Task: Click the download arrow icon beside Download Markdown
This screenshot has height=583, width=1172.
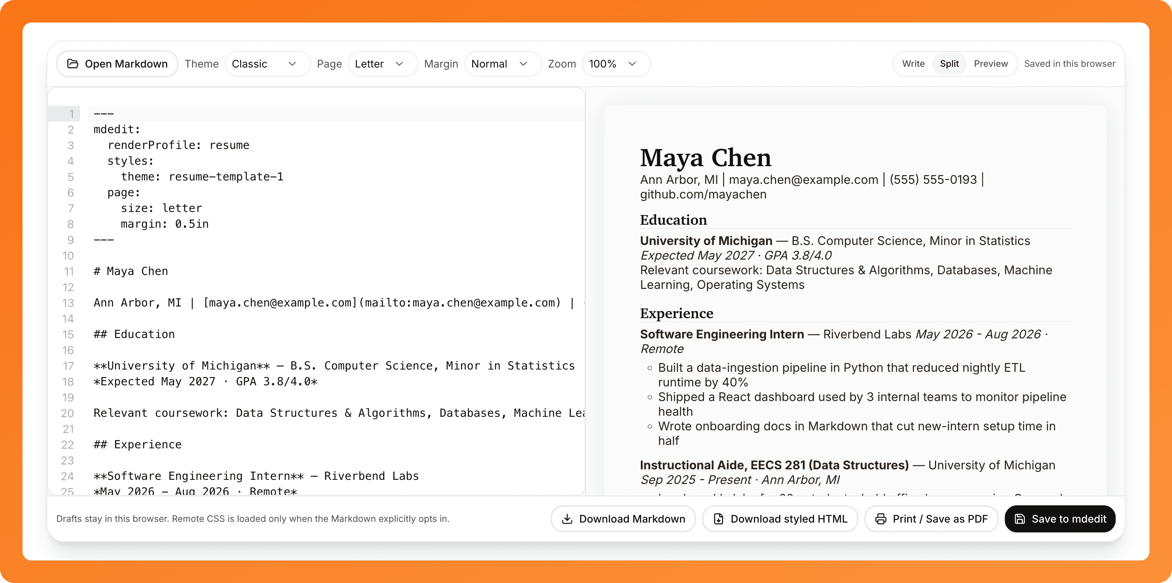Action: coord(567,519)
